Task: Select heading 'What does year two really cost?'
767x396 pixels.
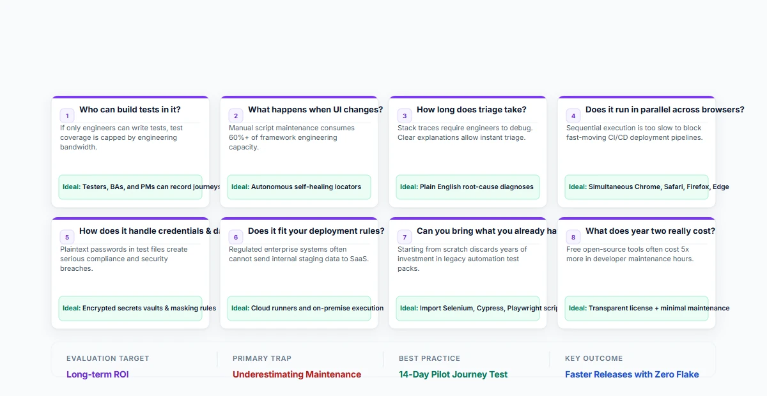Action: coord(650,231)
